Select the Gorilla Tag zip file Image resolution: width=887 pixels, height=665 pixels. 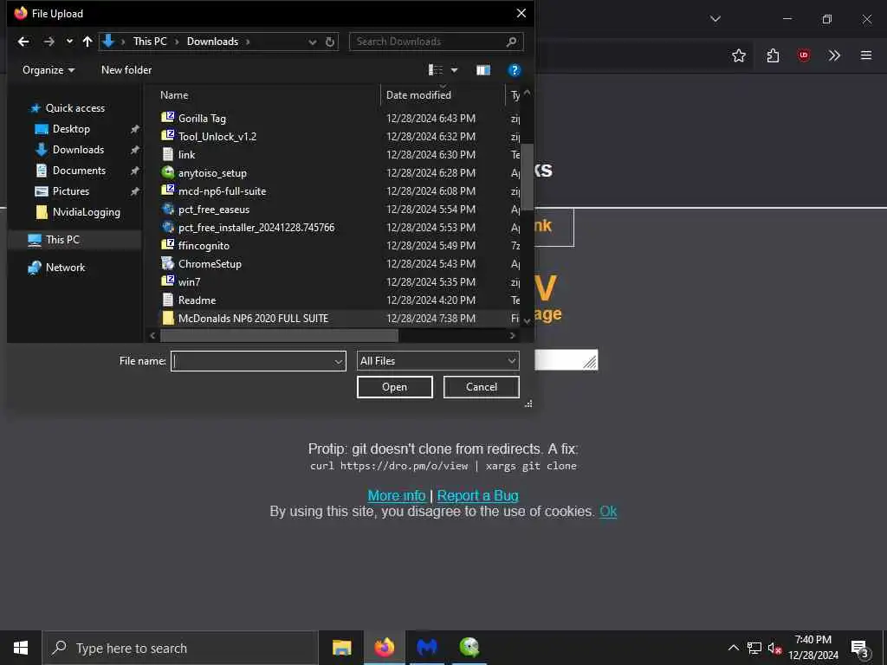(x=202, y=118)
